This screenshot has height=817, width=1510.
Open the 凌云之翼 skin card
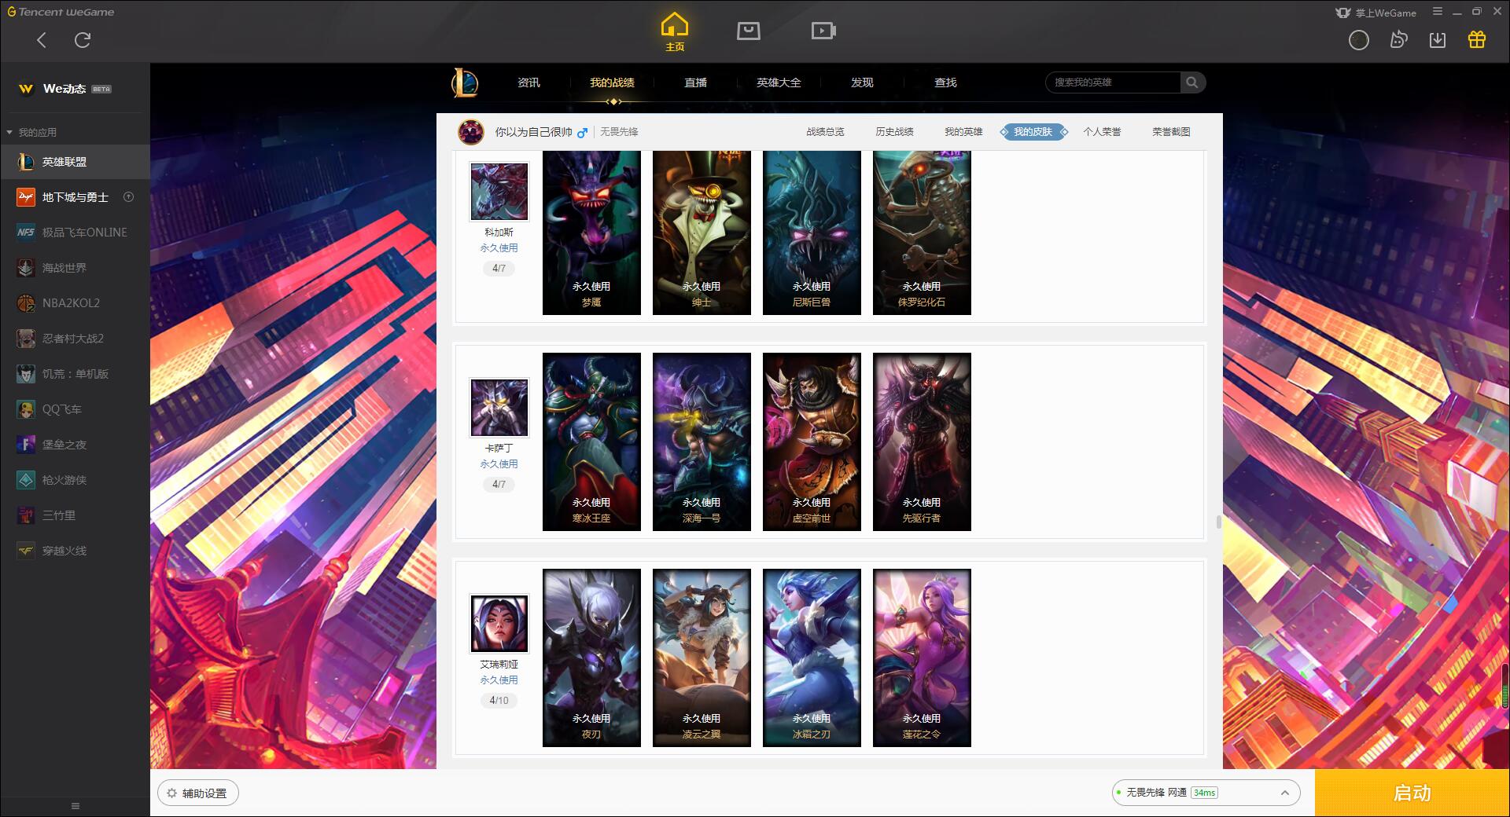(702, 658)
